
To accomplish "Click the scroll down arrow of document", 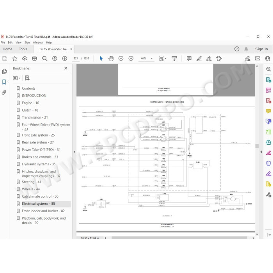I will 257,234.
